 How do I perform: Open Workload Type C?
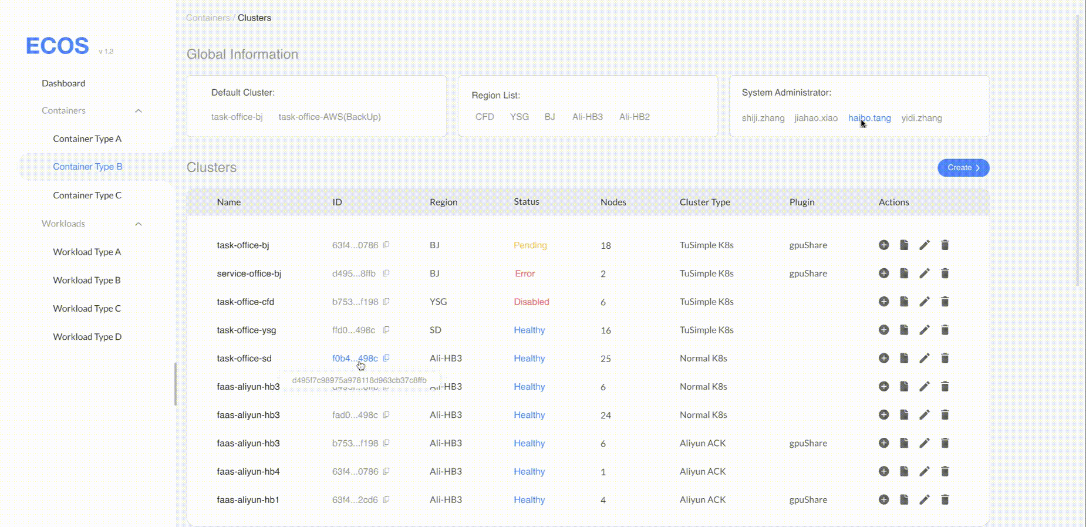click(87, 308)
